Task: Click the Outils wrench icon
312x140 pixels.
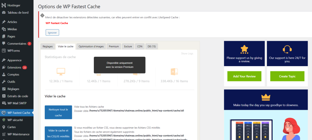Action: coord(4,82)
